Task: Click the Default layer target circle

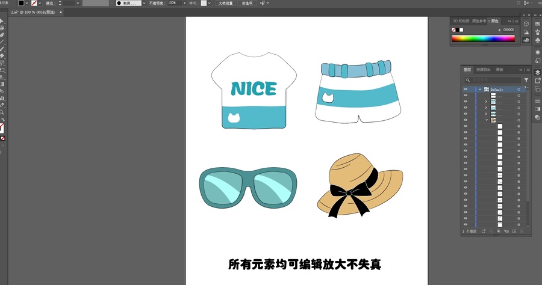Action: pos(519,90)
